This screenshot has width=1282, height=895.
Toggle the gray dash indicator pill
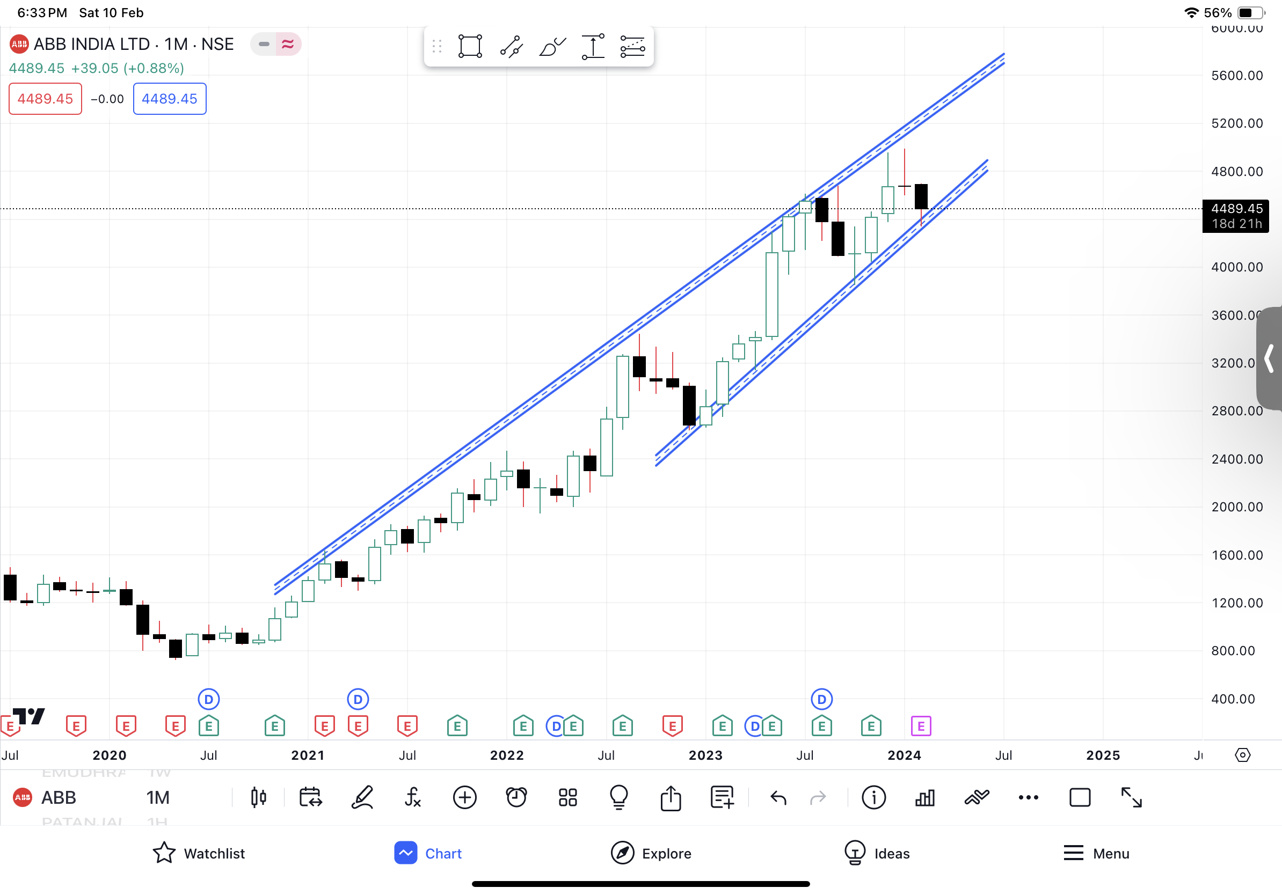pos(264,44)
